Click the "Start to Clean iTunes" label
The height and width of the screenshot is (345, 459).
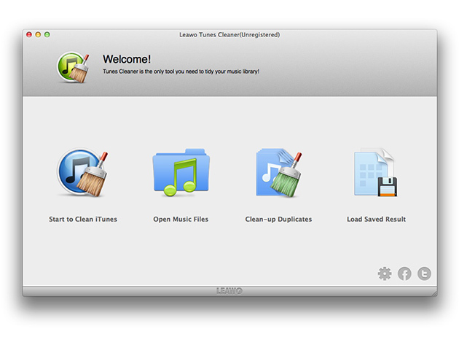click(83, 220)
